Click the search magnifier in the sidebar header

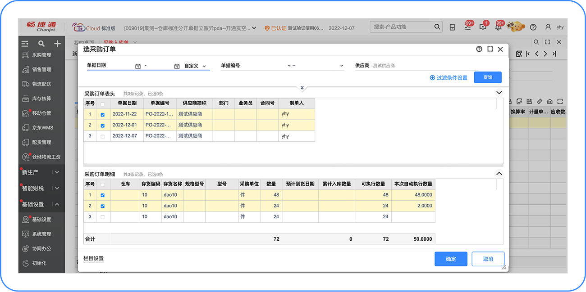[41, 44]
